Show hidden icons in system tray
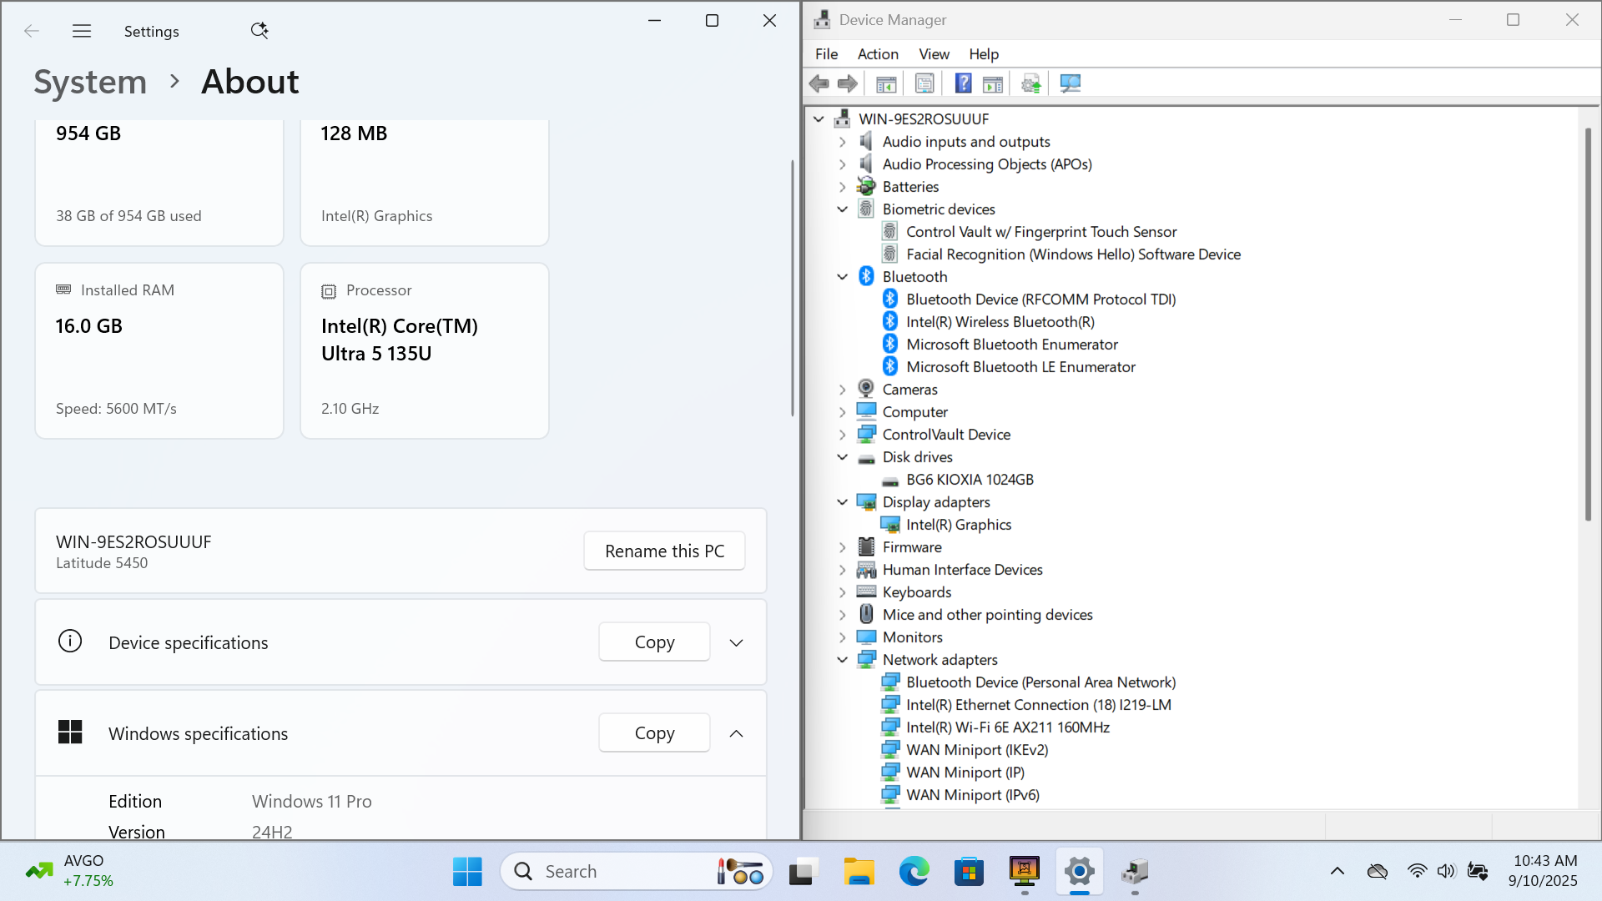This screenshot has height=901, width=1602. pyautogui.click(x=1338, y=872)
